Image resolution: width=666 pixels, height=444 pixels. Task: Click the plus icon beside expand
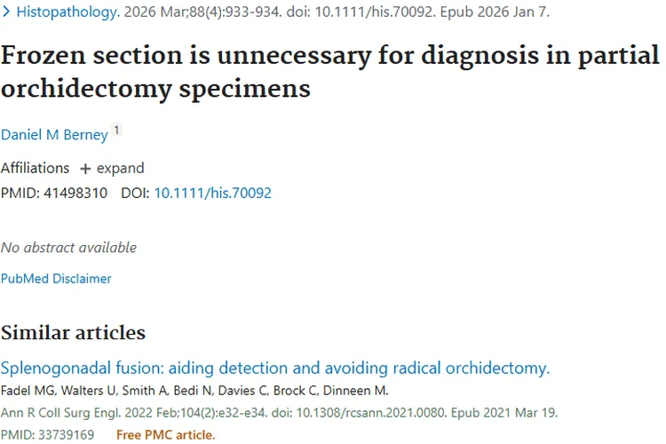(85, 169)
